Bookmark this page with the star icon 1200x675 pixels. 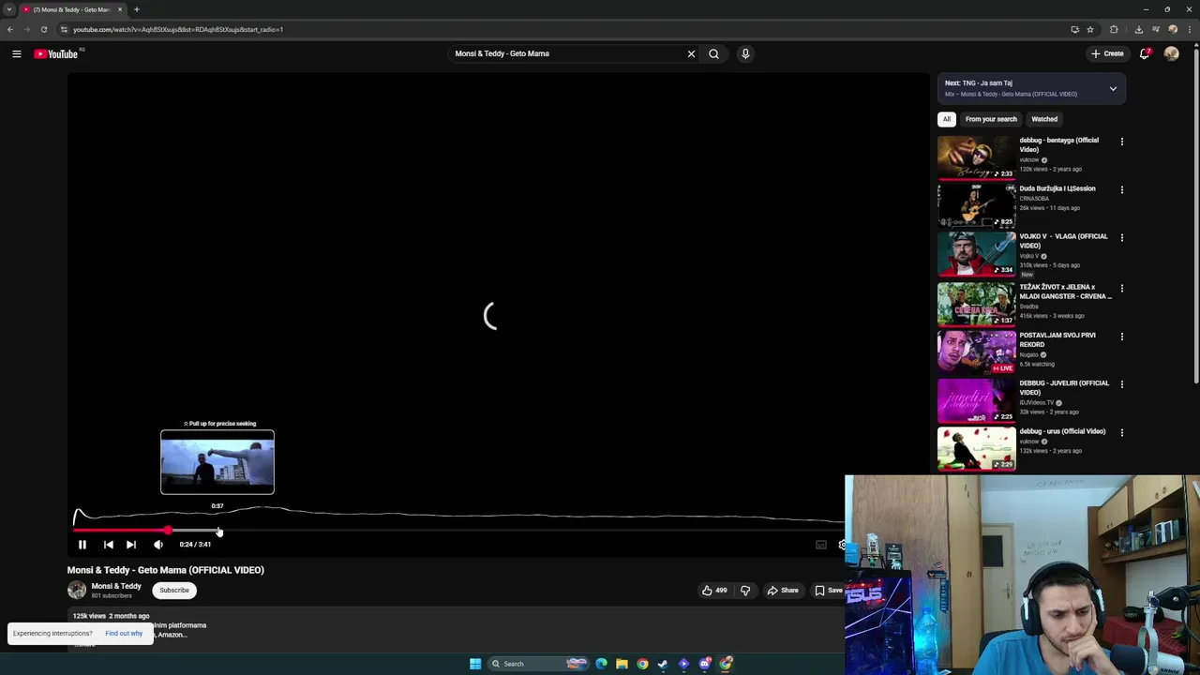(1090, 29)
